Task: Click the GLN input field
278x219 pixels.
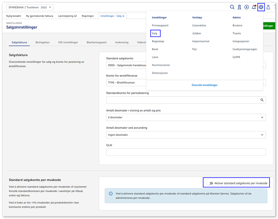Action: pyautogui.click(x=186, y=152)
